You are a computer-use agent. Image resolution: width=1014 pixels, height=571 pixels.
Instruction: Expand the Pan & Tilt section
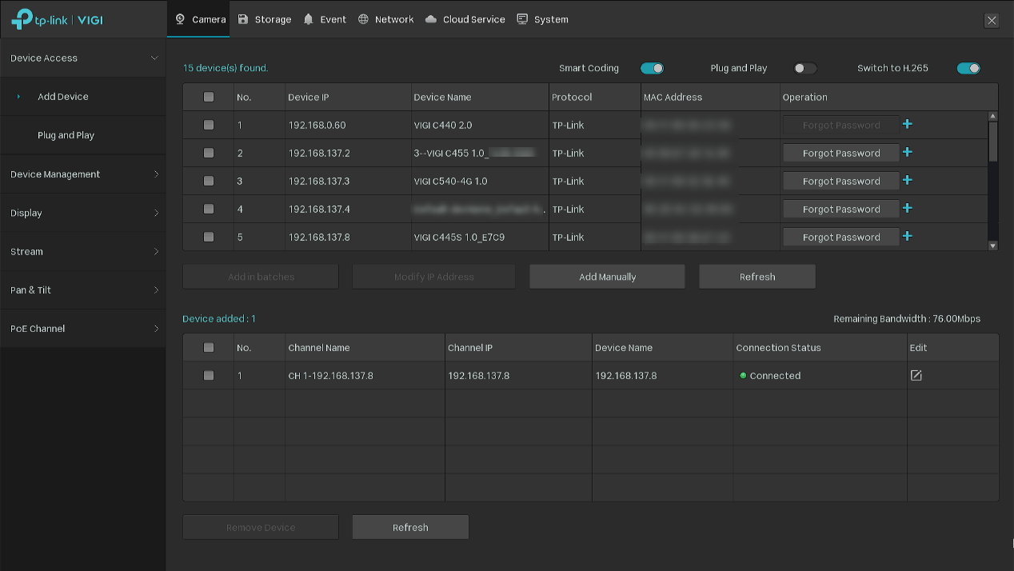pyautogui.click(x=83, y=289)
